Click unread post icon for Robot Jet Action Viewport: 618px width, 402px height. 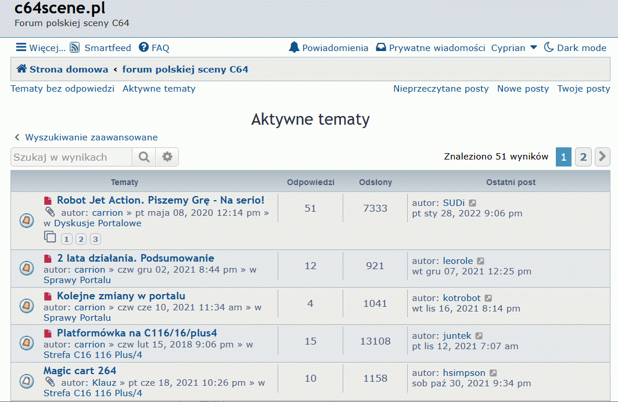pos(48,201)
